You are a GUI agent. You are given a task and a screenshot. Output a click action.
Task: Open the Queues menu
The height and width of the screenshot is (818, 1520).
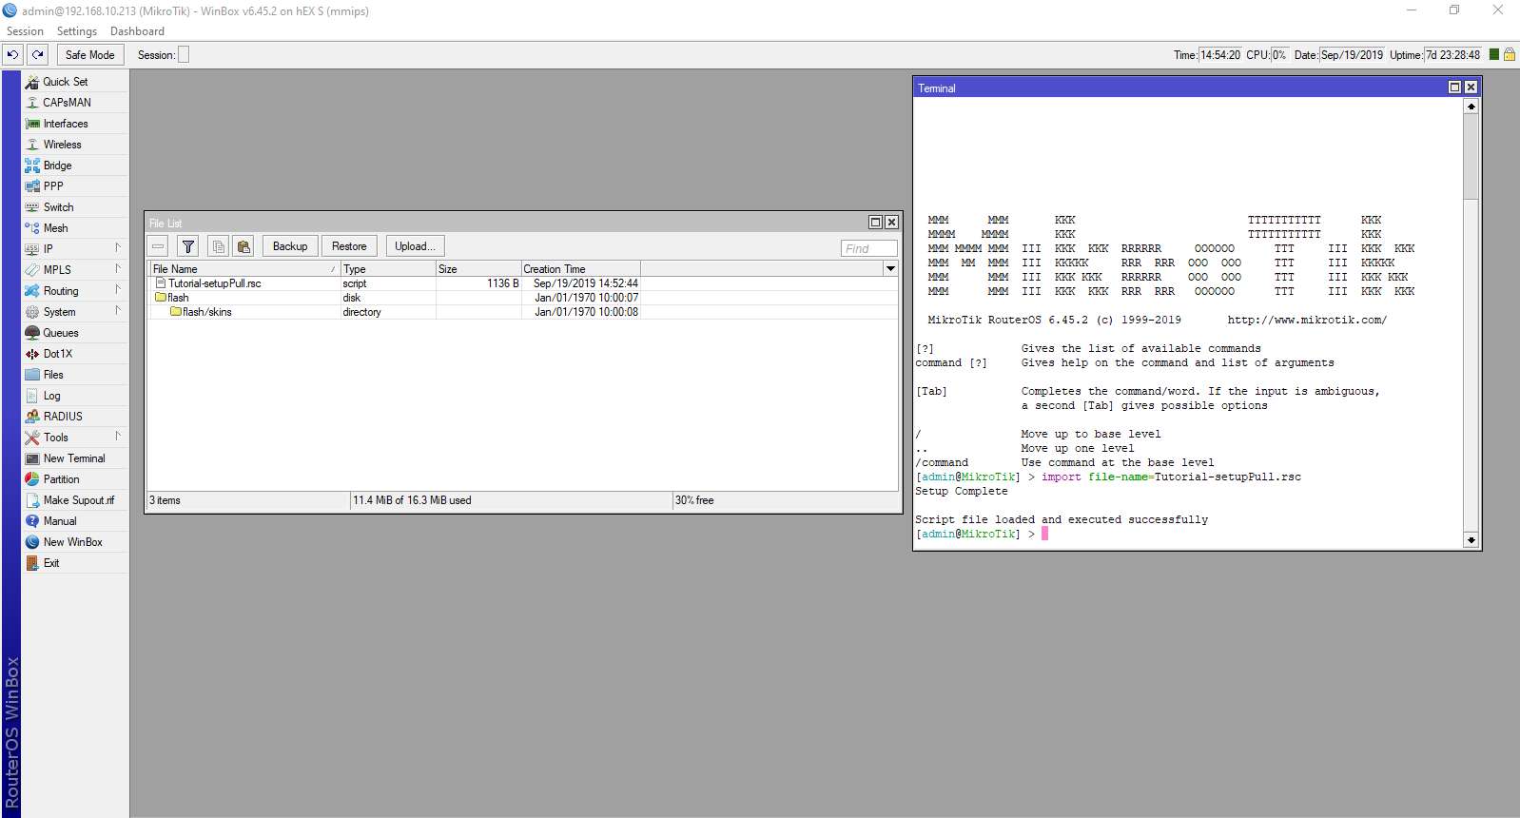coord(74,333)
